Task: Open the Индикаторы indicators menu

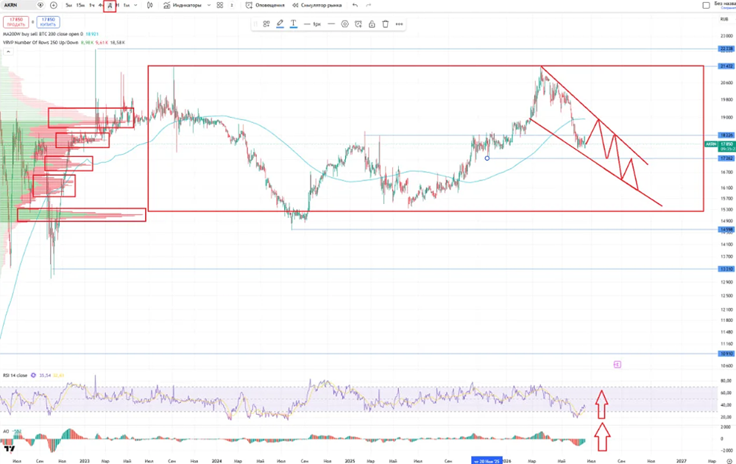Action: coord(183,5)
